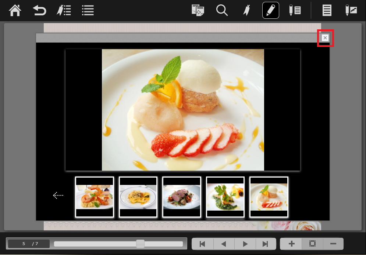Screen dimensions: 366x255
Task: Click the copy pages icon left of search
Action: (x=198, y=10)
